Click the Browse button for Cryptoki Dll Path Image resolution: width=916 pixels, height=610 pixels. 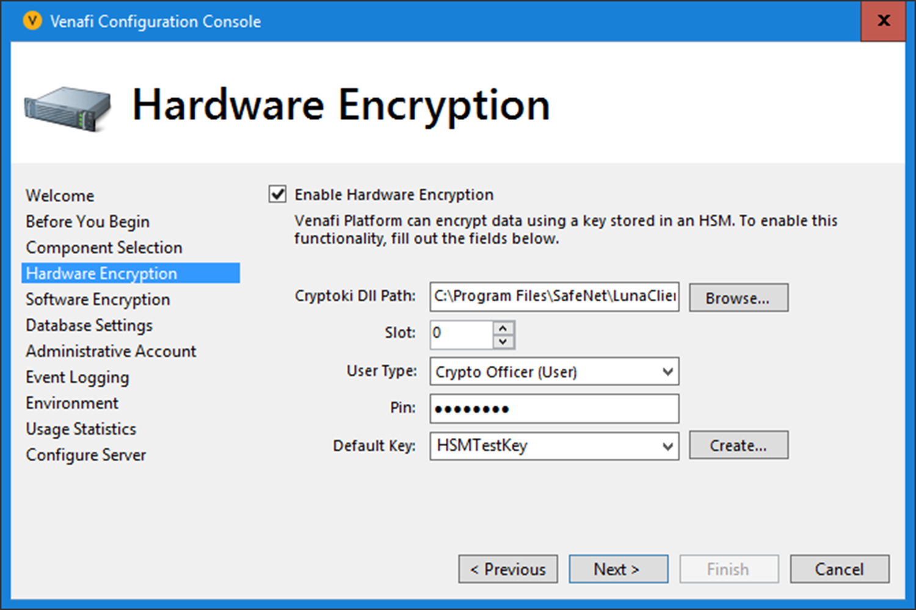(x=738, y=298)
